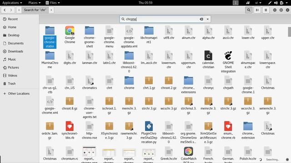Open the chrome folder
This screenshot has height=163, width=291.
point(129,81)
